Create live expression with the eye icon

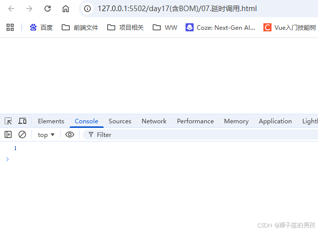coord(70,134)
